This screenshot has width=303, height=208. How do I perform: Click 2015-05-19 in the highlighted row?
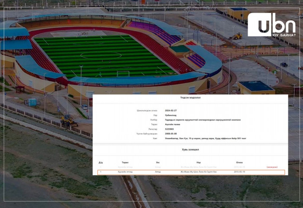[x=239, y=172]
